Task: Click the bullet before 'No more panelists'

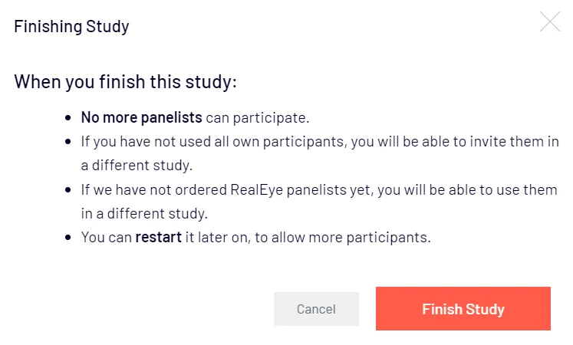Action: tap(68, 118)
